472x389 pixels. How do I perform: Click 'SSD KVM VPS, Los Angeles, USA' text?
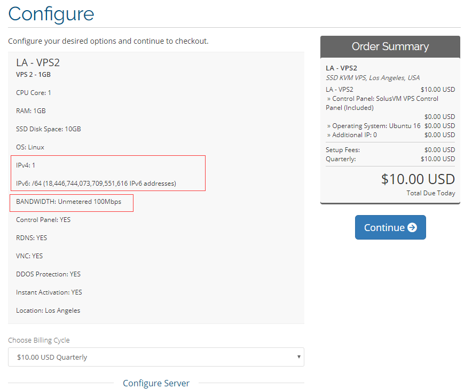(373, 78)
